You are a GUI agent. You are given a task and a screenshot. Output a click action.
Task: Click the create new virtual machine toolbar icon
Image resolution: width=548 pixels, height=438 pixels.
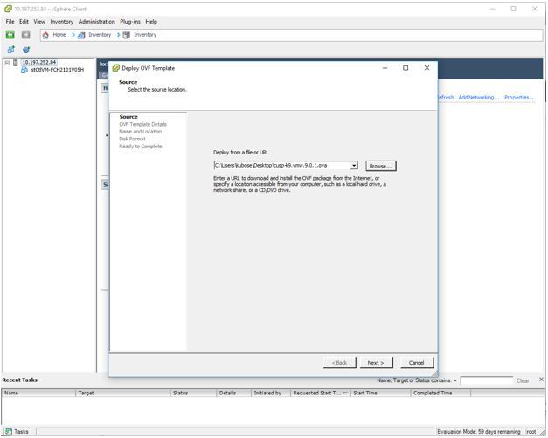(11, 50)
